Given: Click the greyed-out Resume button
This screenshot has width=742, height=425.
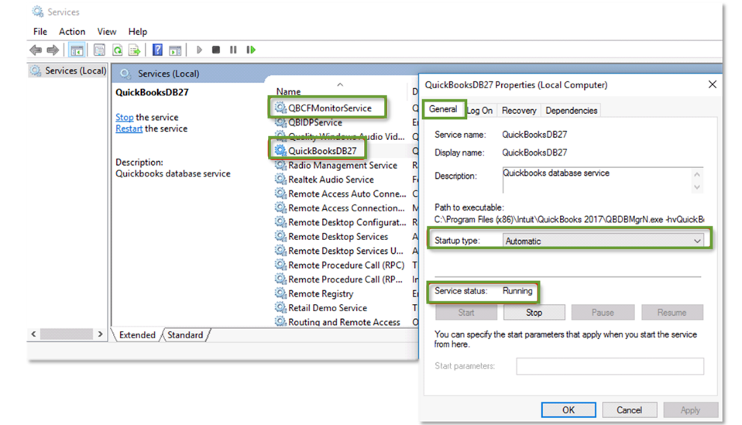Looking at the screenshot, I should 672,313.
